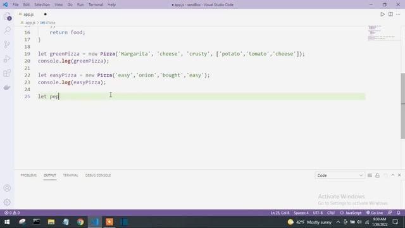Image resolution: width=405 pixels, height=228 pixels.
Task: Open the Terminal menu
Action: coord(96,4)
